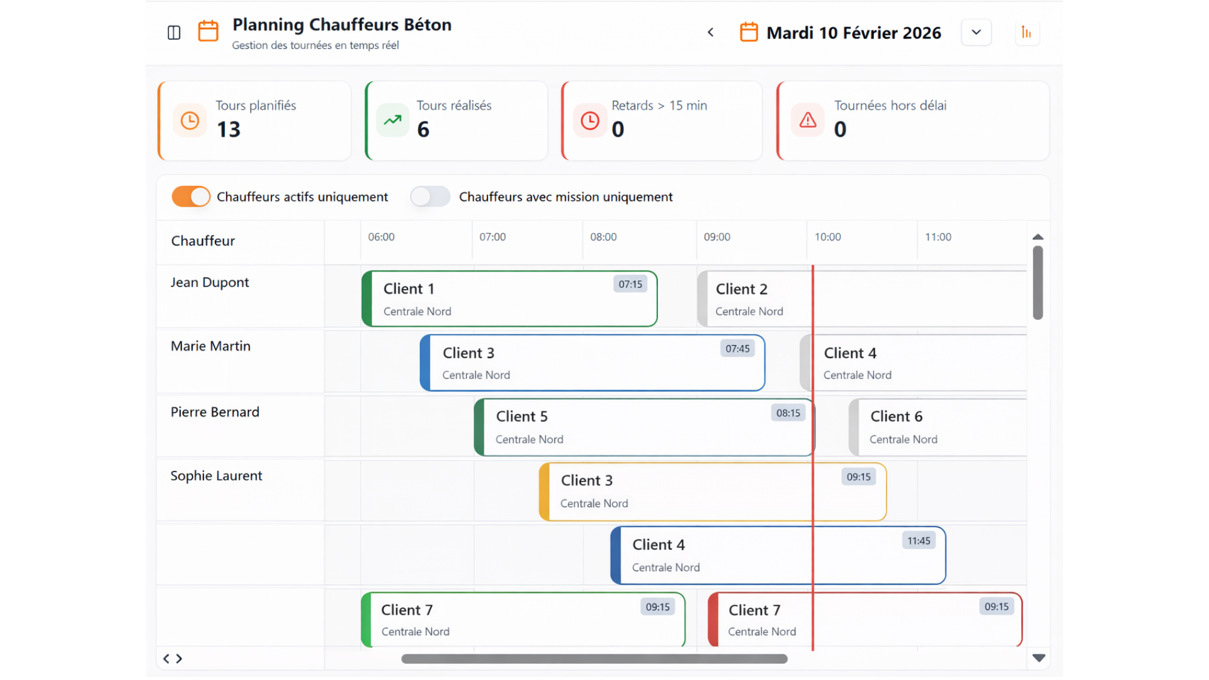Toggle the sidebar panel icon

(174, 33)
